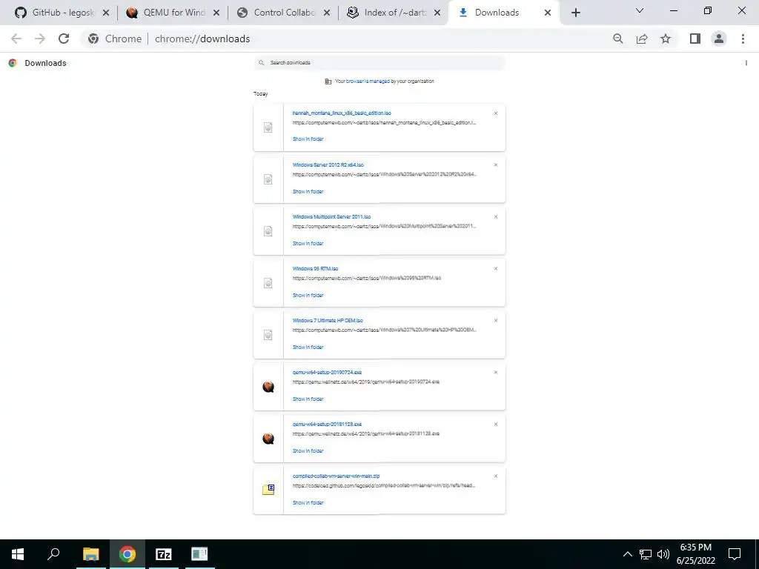This screenshot has height=569, width=759.
Task: Open hannah_montana_linux_x86_basic_edition.iso file link
Action: (x=342, y=113)
